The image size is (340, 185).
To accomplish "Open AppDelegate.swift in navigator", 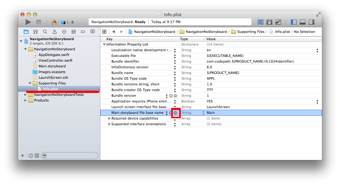I will [x=54, y=55].
